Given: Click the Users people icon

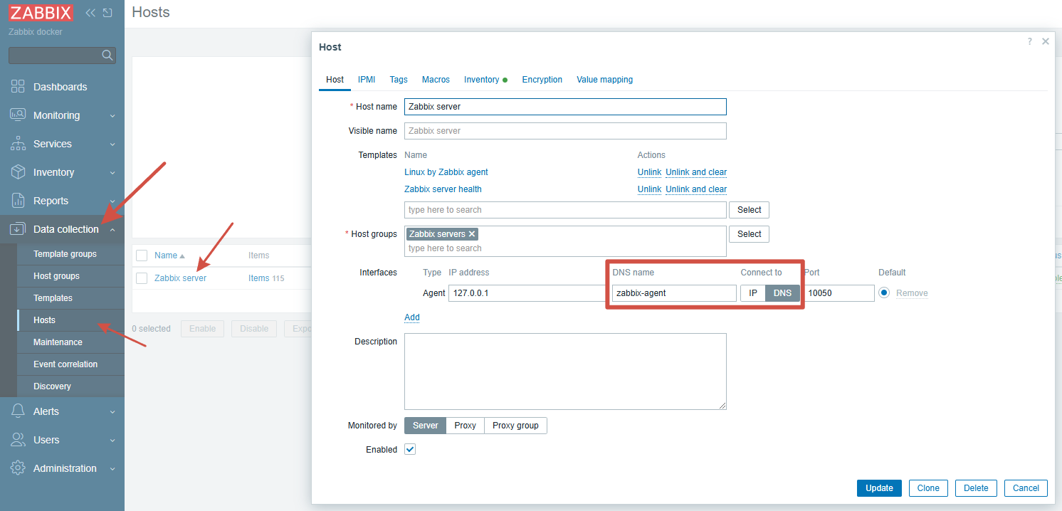Looking at the screenshot, I should pos(19,440).
